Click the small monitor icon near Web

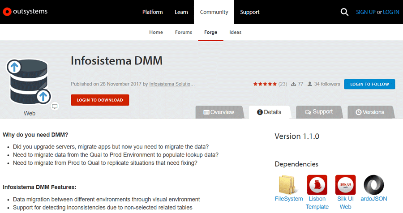tap(55, 106)
